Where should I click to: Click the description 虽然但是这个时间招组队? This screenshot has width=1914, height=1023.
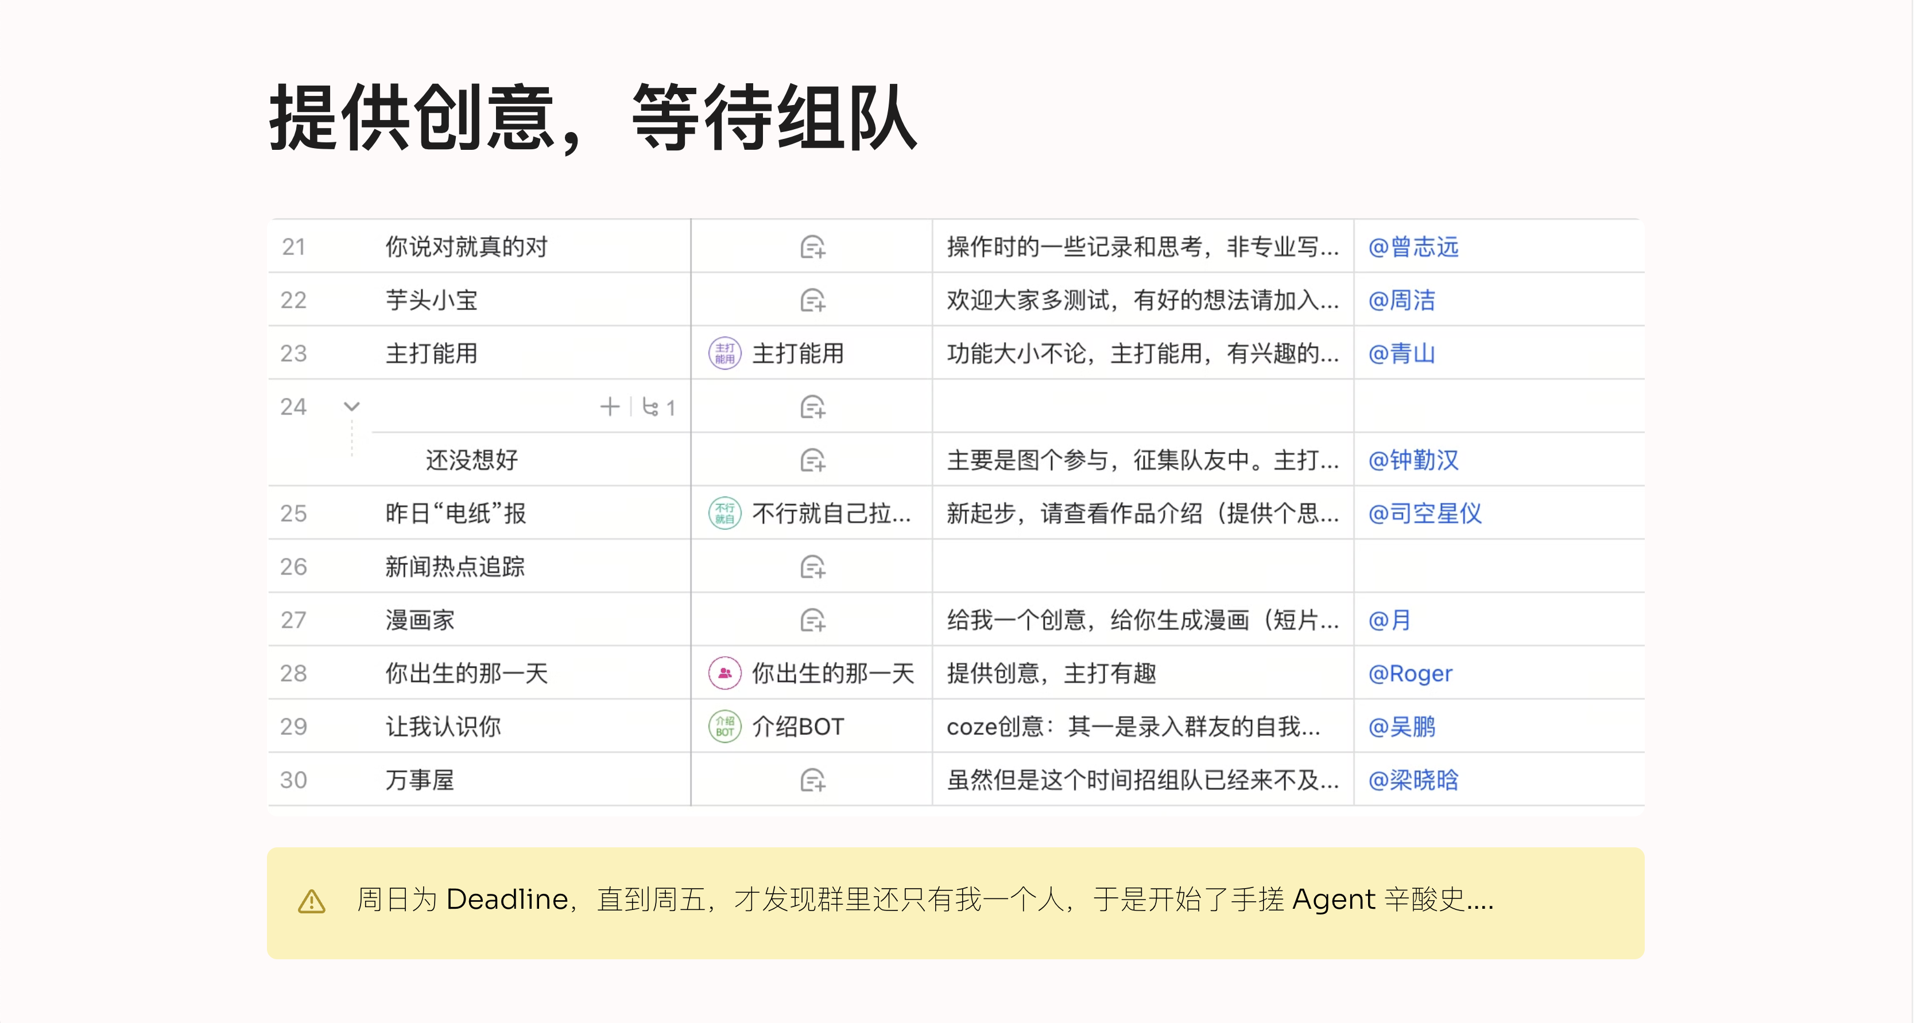1143,780
